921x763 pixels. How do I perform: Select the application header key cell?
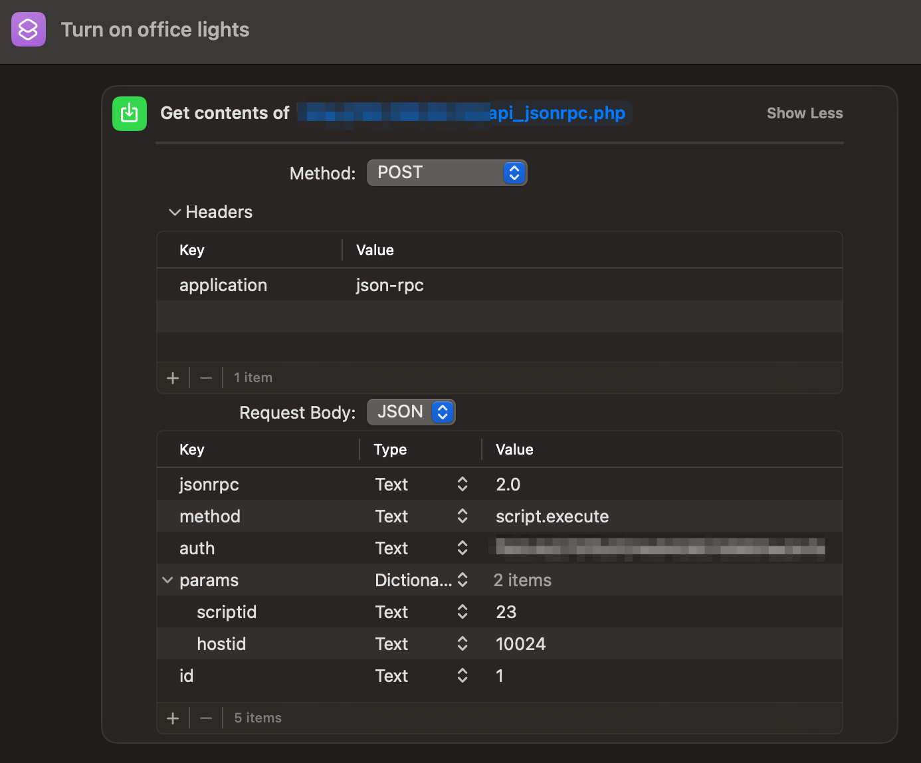[223, 285]
